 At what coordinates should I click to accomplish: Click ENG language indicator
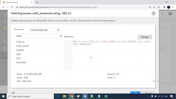(166, 96)
